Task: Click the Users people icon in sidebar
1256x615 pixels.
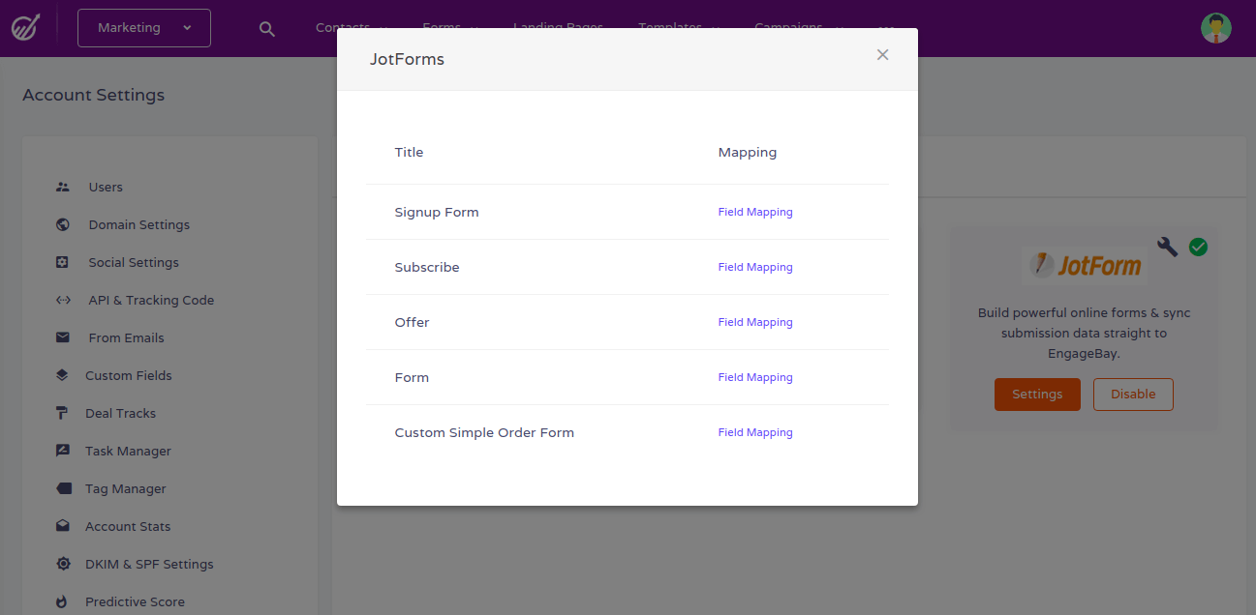Action: point(63,187)
